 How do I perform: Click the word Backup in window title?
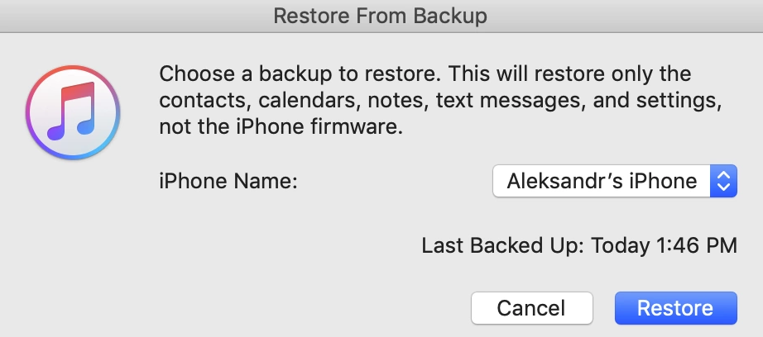coord(450,16)
